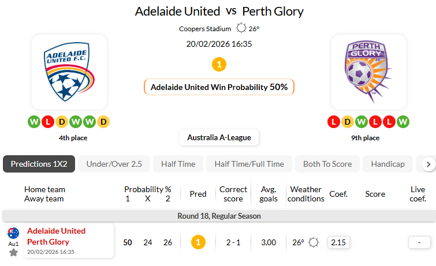This screenshot has height=266, width=436.
Task: Click the Australia A-League button
Action: click(x=219, y=138)
